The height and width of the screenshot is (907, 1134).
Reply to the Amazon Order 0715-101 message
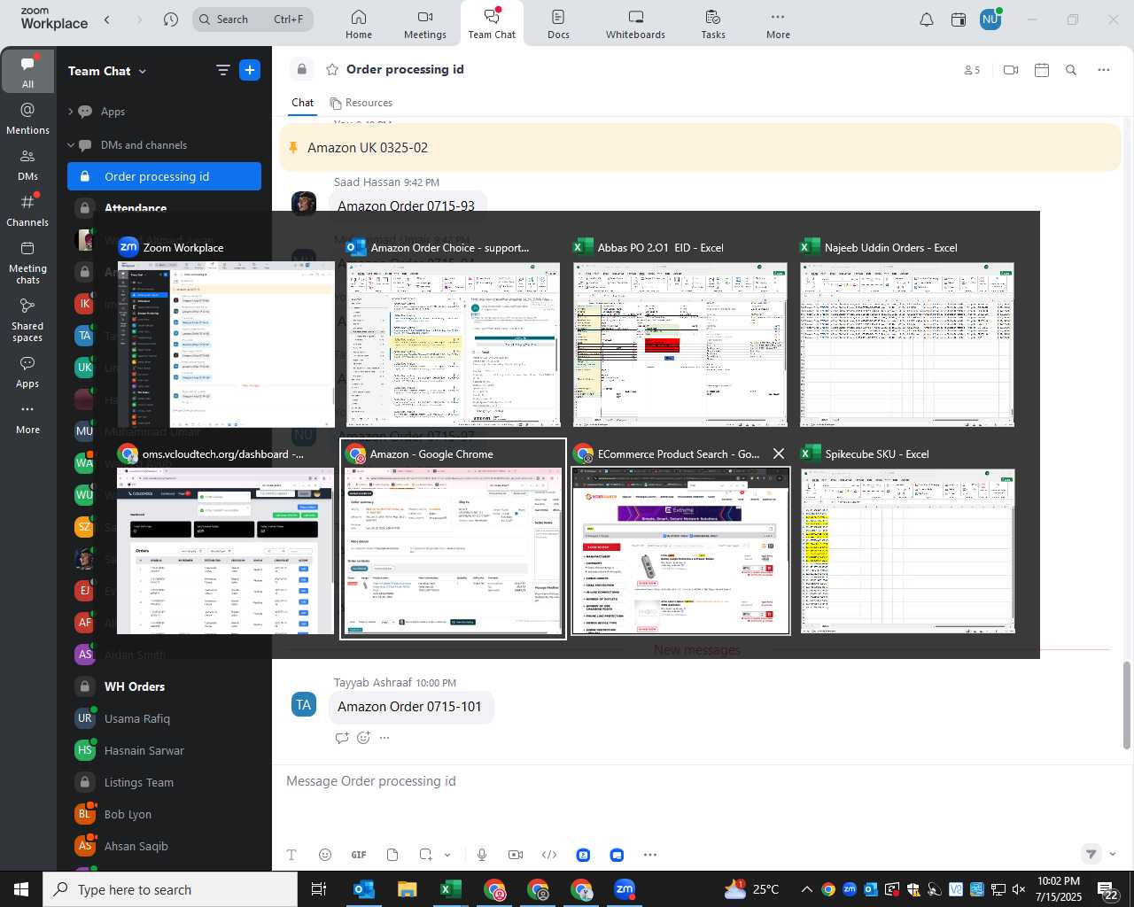(x=342, y=738)
